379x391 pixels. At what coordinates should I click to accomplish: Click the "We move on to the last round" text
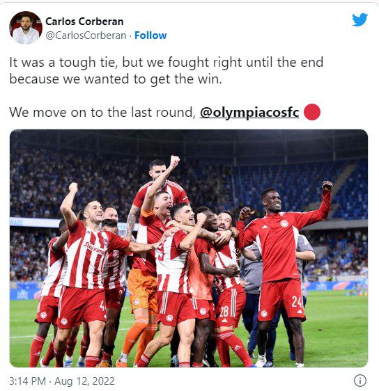(x=102, y=112)
